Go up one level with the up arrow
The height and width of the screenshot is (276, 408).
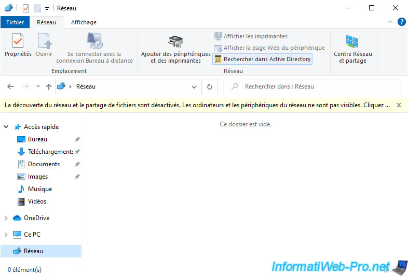click(49, 86)
